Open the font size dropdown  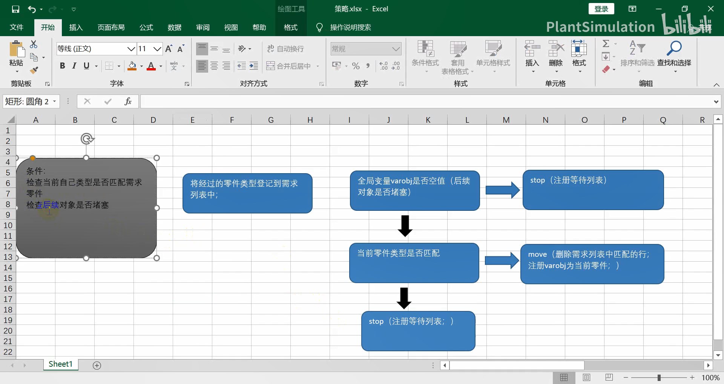click(157, 49)
